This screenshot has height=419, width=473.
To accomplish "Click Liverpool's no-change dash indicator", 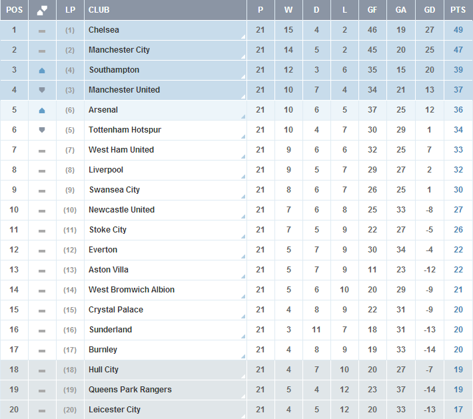I will click(x=42, y=171).
